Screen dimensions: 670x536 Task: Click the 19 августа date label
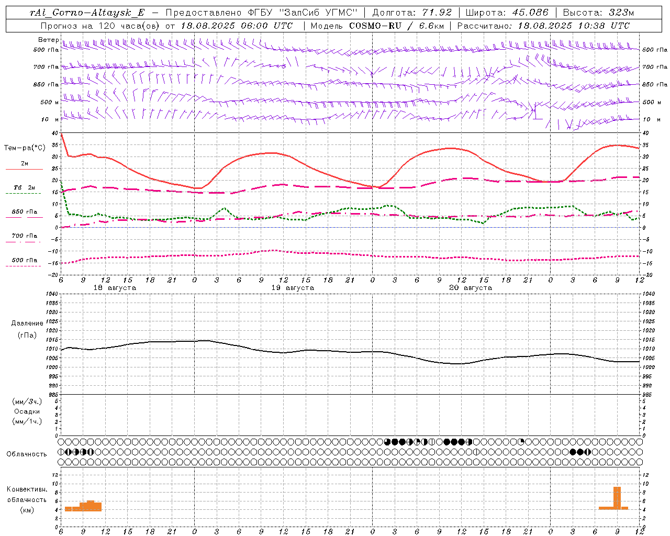293,288
